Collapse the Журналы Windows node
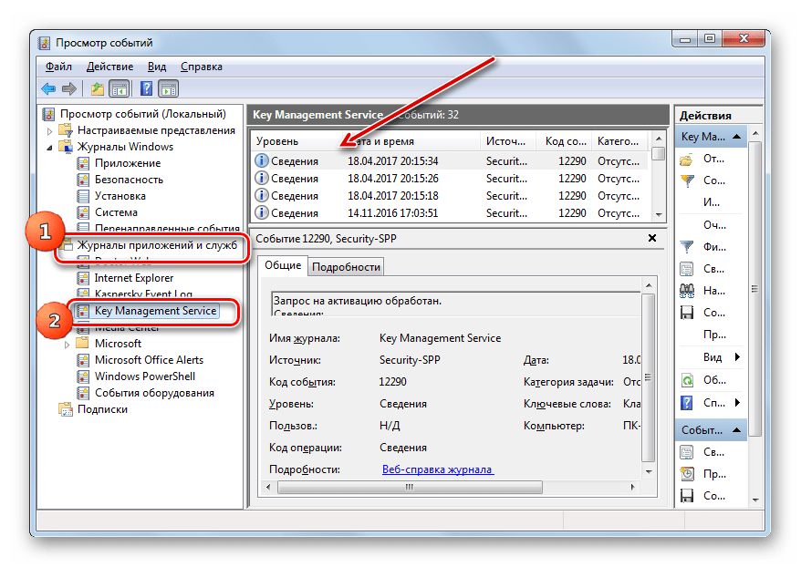Viewport: 801px width, 567px height. 49,148
